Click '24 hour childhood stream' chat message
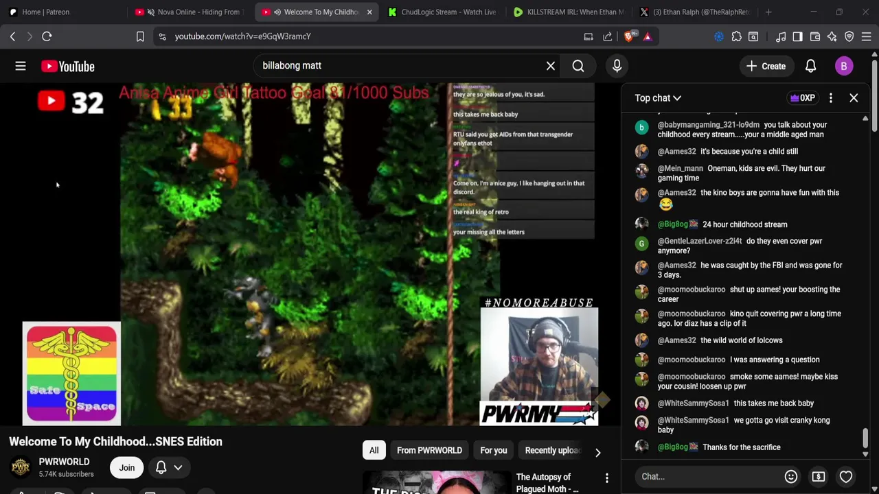The image size is (879, 494). tap(744, 224)
